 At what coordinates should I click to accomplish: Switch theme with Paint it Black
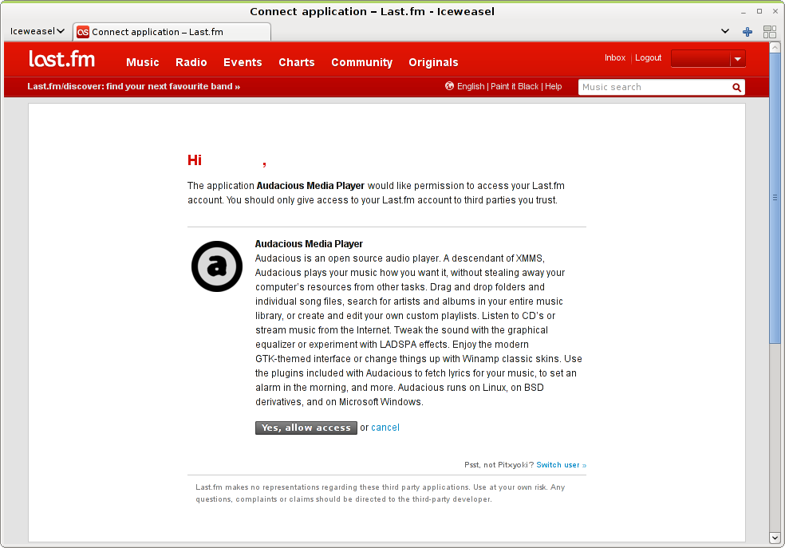coord(515,86)
